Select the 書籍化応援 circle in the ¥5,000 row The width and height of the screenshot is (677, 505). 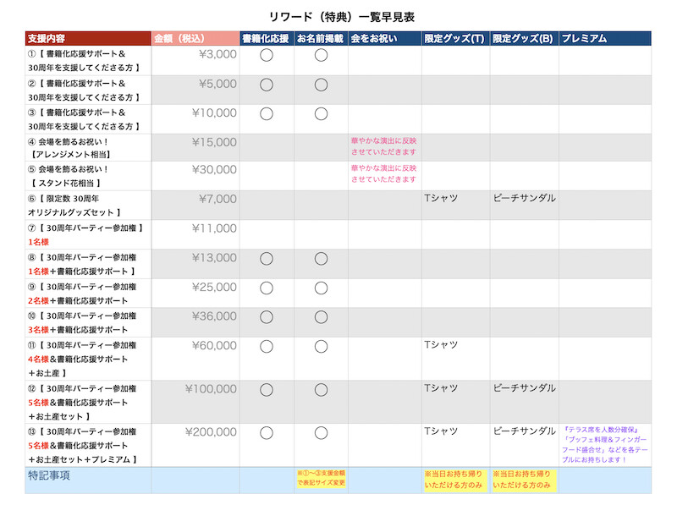[267, 85]
